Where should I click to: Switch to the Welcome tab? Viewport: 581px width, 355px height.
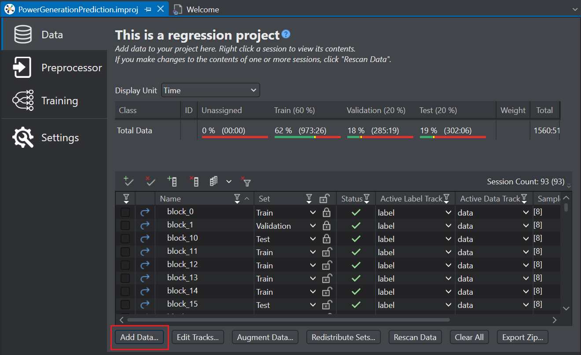[x=196, y=9]
